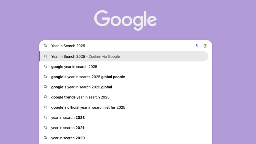256x144 pixels.
Task: Click the magnifier icon in search box
Action: (x=46, y=46)
